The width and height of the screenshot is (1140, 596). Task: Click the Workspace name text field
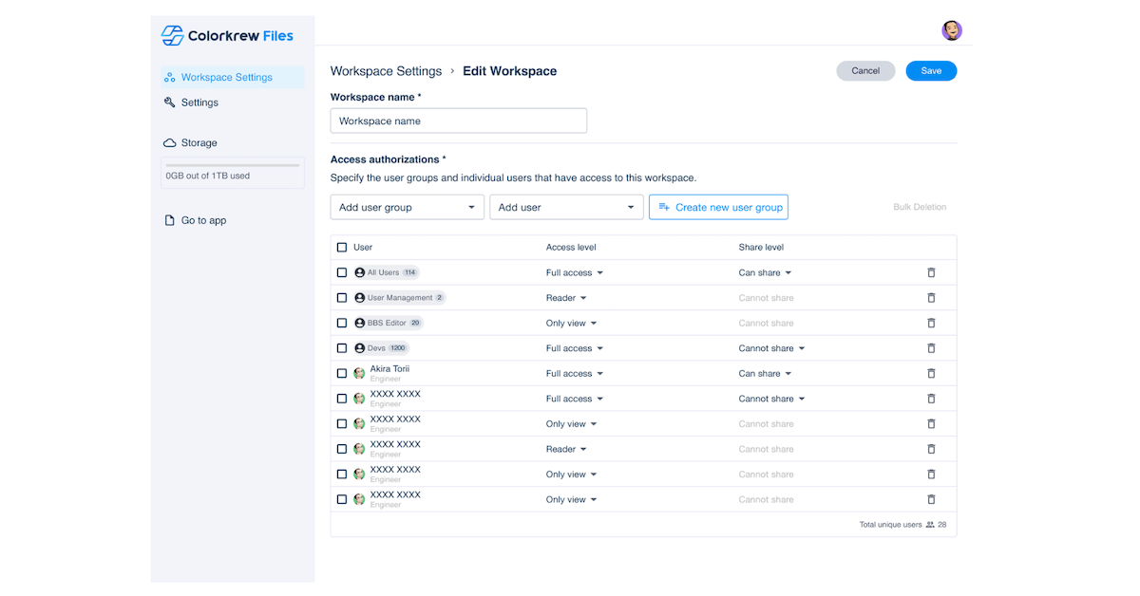[458, 121]
